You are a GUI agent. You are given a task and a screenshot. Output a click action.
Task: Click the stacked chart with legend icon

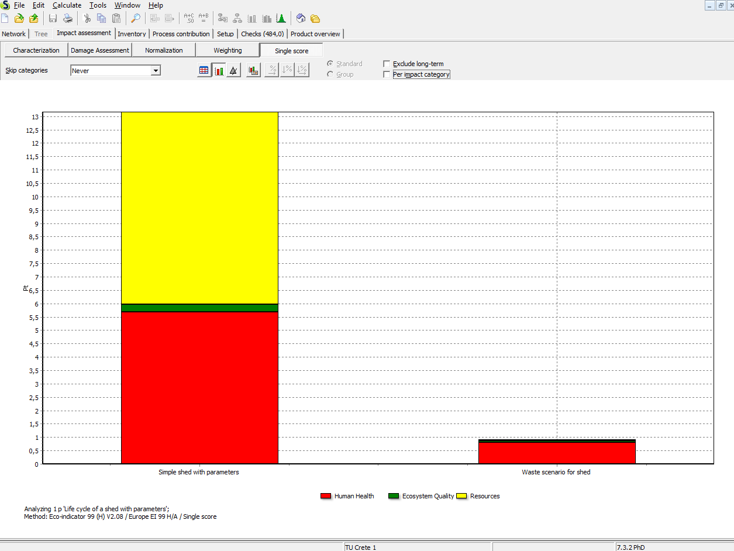click(253, 70)
